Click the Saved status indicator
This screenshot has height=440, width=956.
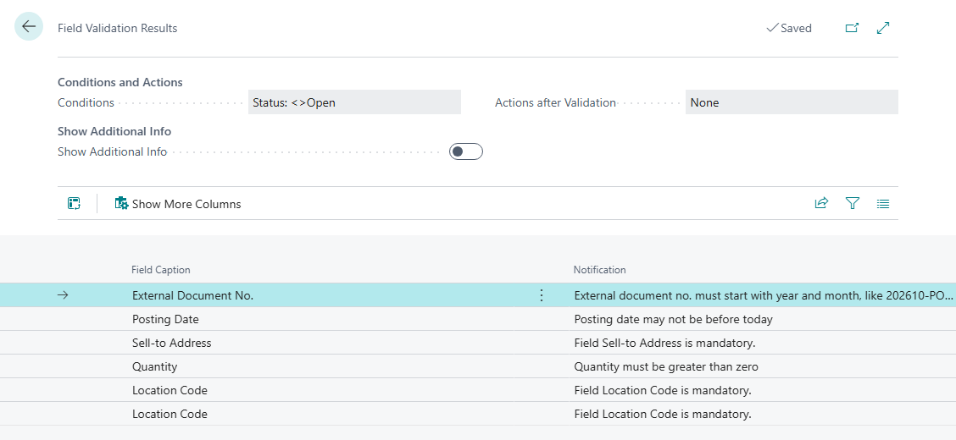[789, 28]
